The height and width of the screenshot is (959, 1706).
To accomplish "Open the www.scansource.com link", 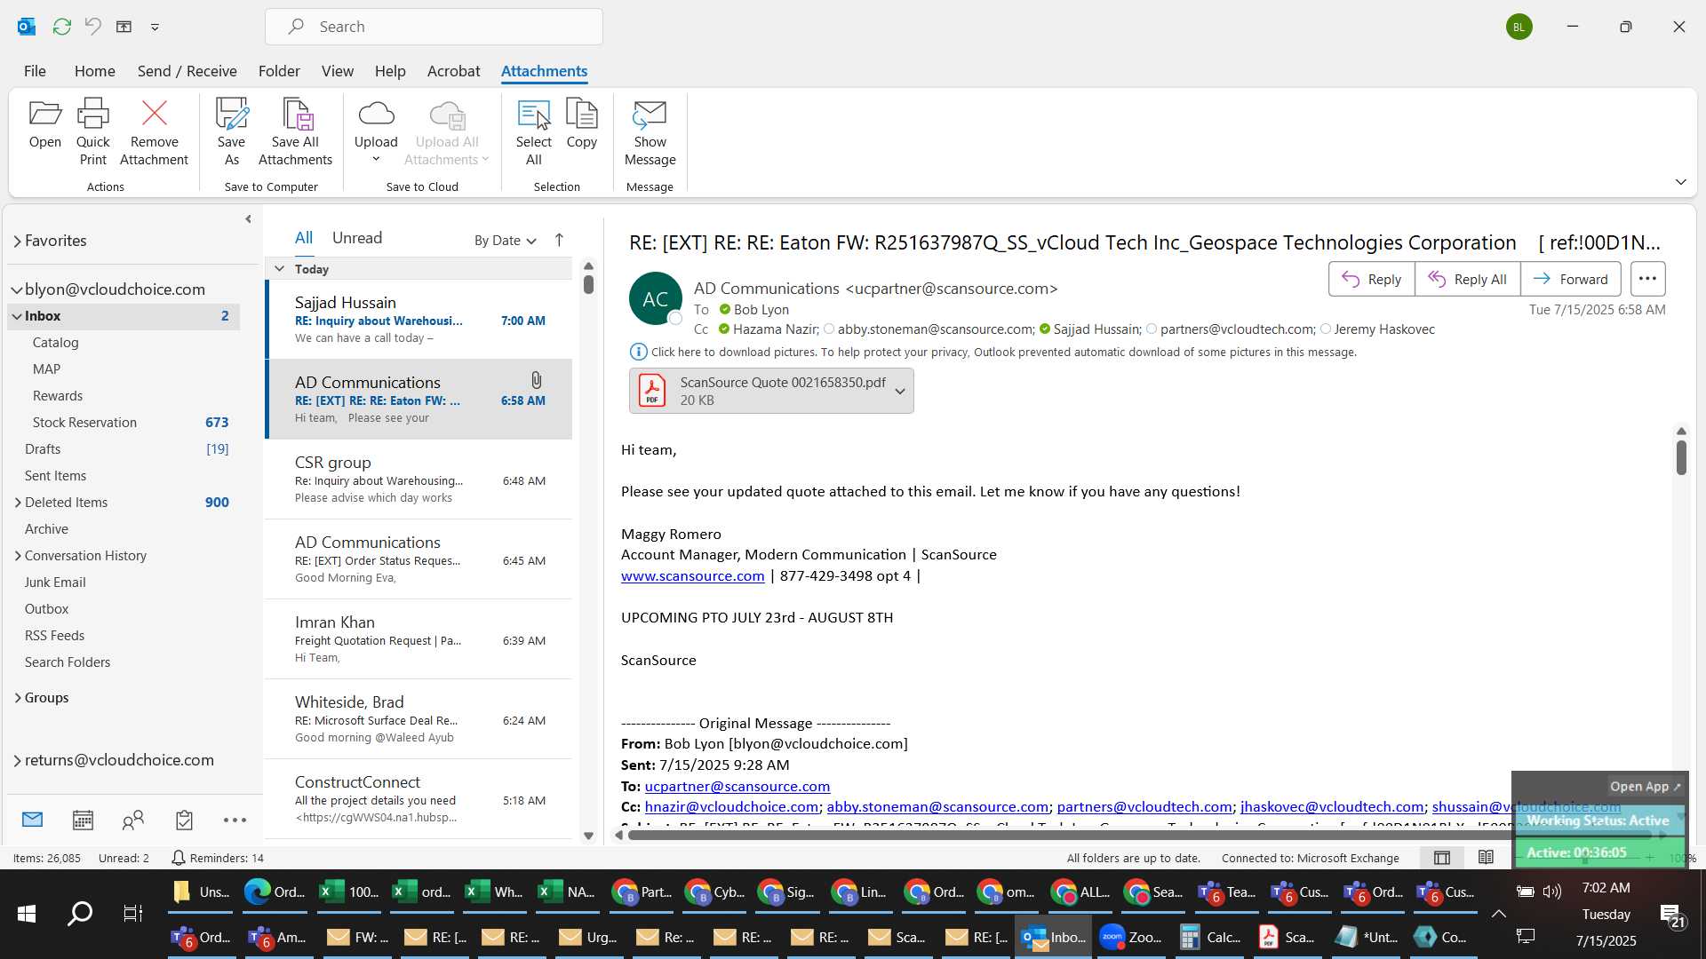I will (692, 576).
